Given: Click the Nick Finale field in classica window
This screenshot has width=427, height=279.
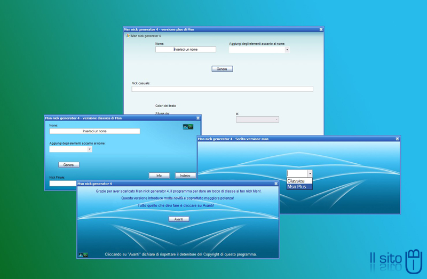Looking at the screenshot, I should pyautogui.click(x=63, y=184).
